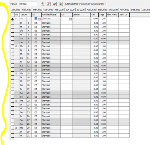Viewport: 150px width, 145px height.
Task: Click the EZ cell for Mi 31
Action: [36, 136]
